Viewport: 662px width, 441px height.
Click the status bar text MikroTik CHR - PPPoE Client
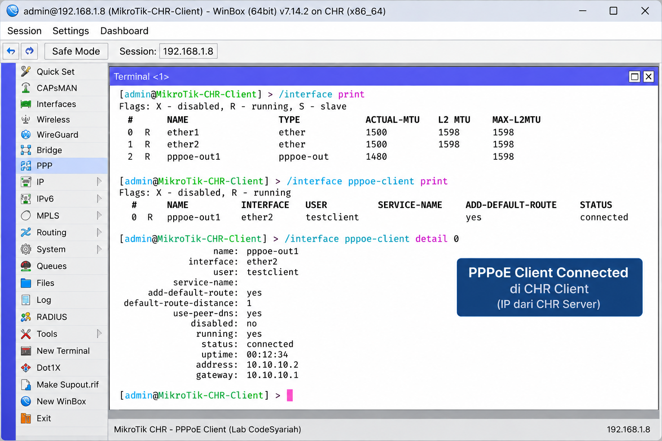point(170,429)
